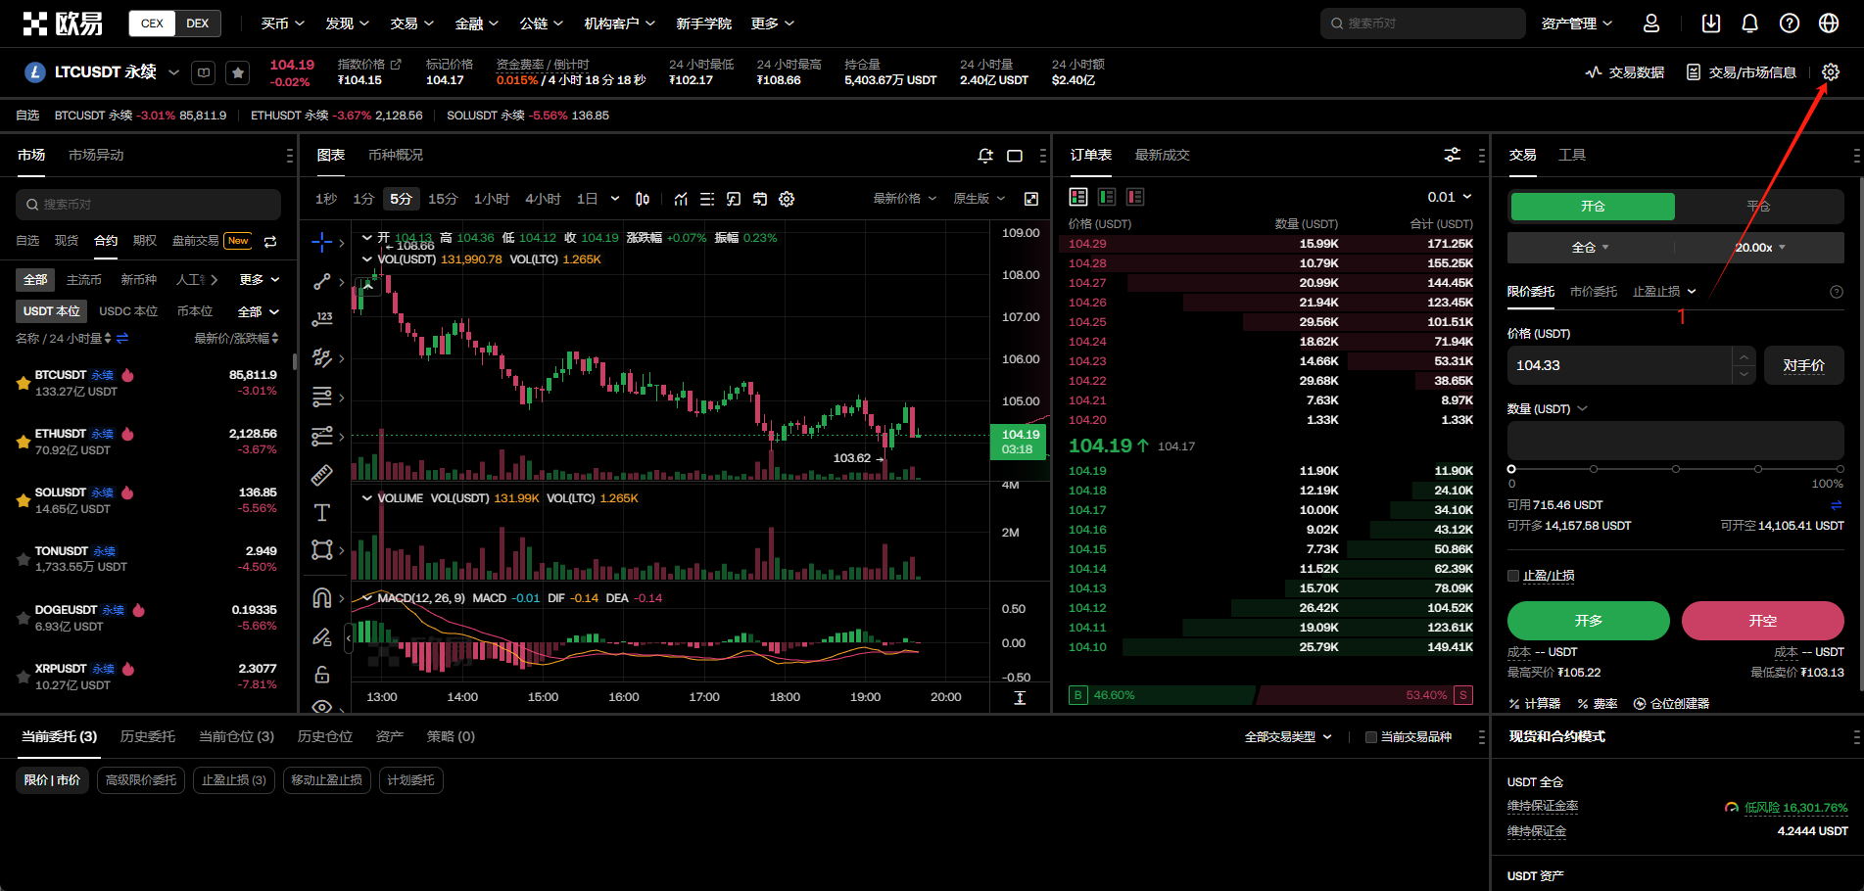Tick the 当前交易品种 filter checkbox
Image resolution: width=1864 pixels, height=891 pixels.
tap(1371, 737)
